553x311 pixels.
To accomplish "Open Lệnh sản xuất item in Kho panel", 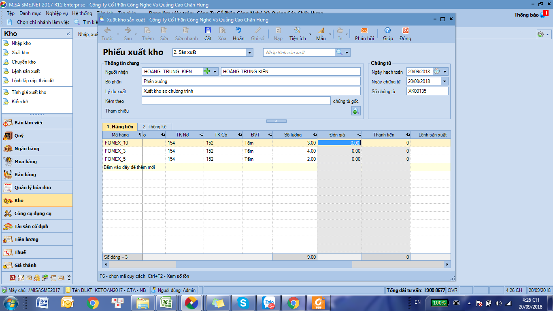I will (26, 71).
